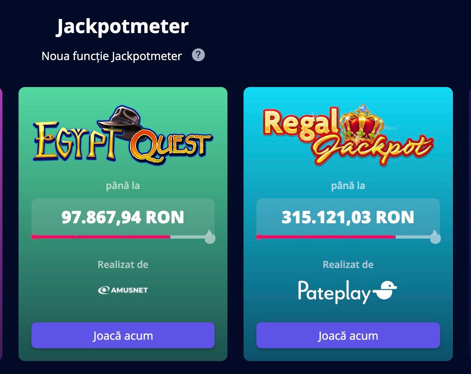Click până la label above 315.121,03 RON
Image resolution: width=471 pixels, height=374 pixels.
pos(348,186)
